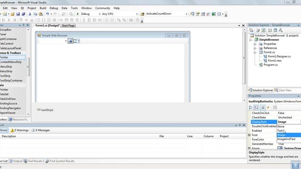Open the ActivateCountDown find dropdown
The image size is (301, 169).
coord(186,14)
